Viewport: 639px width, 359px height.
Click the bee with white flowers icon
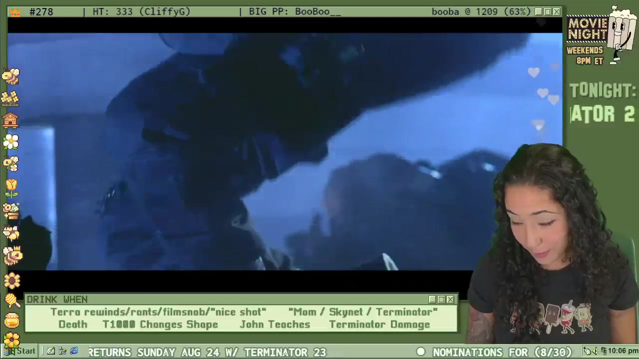point(11,164)
